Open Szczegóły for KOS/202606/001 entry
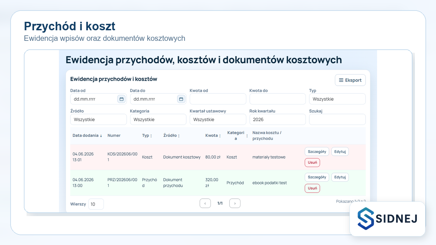The height and width of the screenshot is (245, 436). coord(317,151)
